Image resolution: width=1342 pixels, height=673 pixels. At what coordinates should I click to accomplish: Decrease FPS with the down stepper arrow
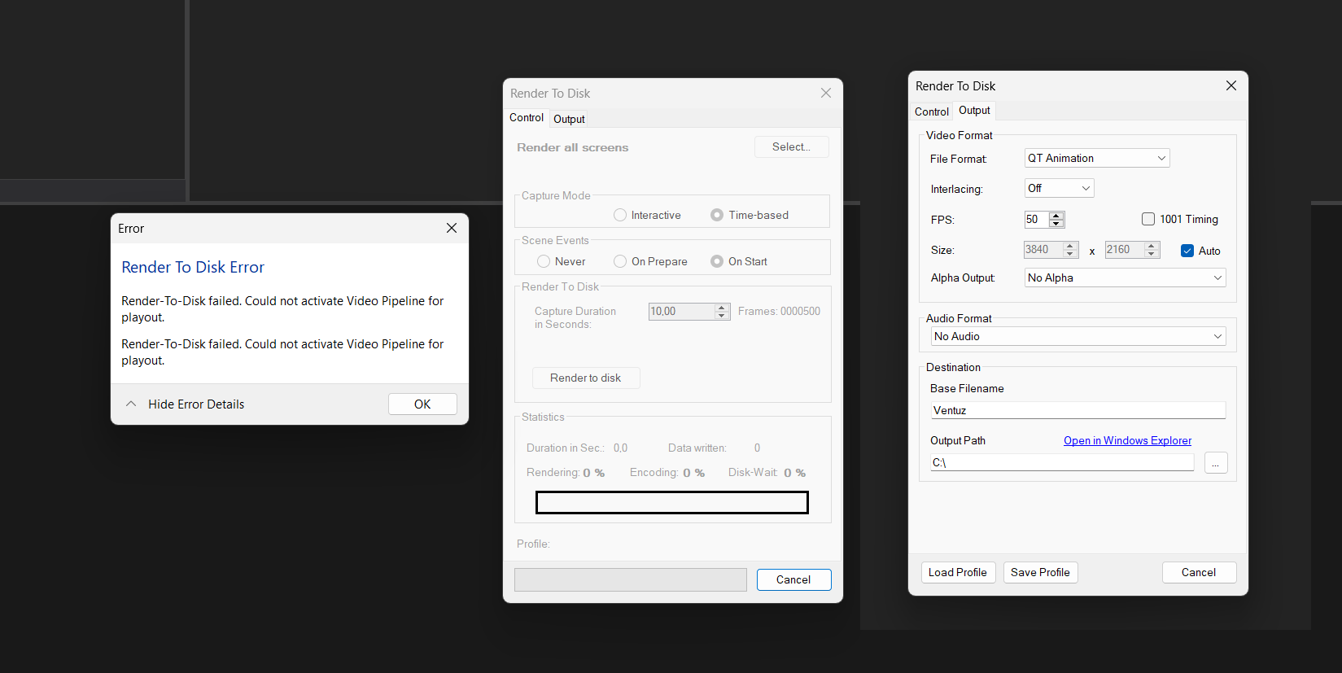pyautogui.click(x=1056, y=224)
